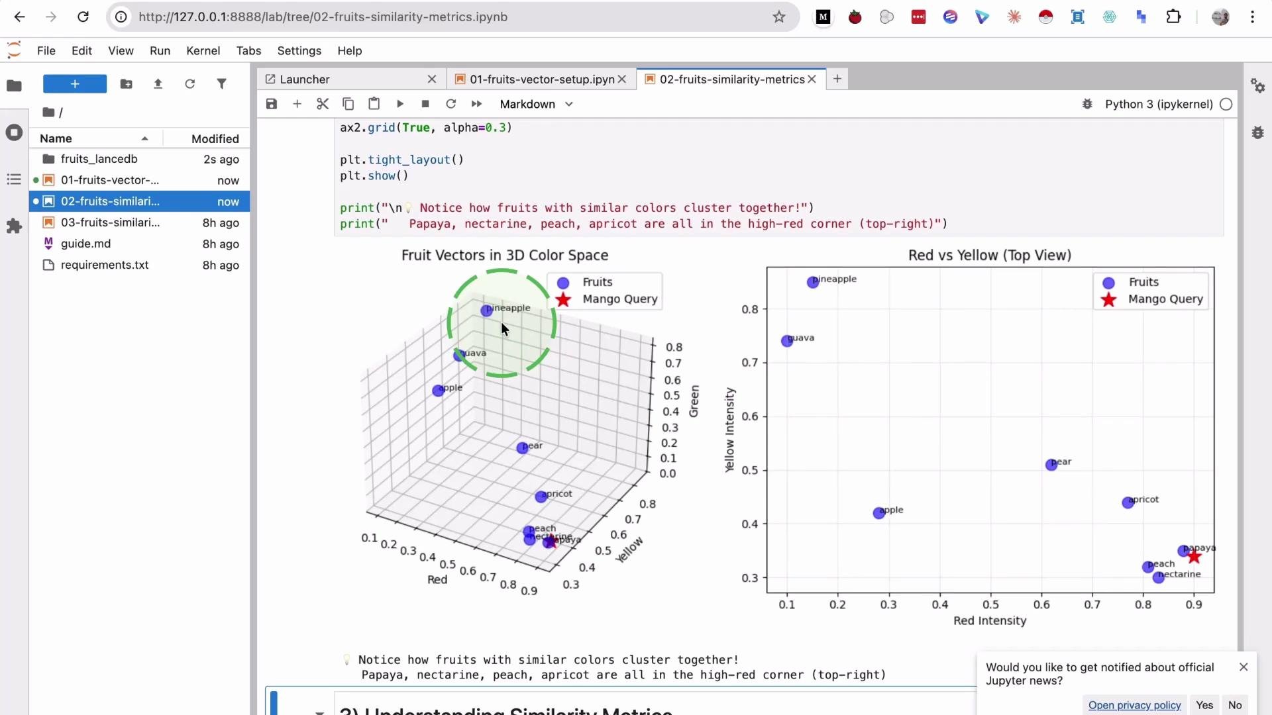Open 03-fruits-similari notebook in file list
1272x715 pixels.
pos(140,222)
